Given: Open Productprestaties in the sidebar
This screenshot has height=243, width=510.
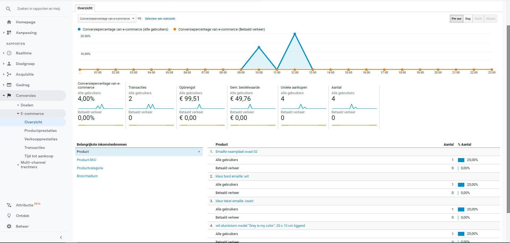Looking at the screenshot, I should tap(40, 131).
